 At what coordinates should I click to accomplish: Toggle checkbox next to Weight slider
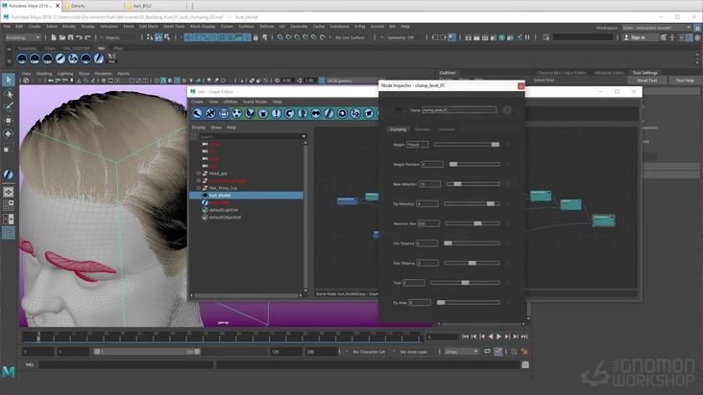coord(509,145)
